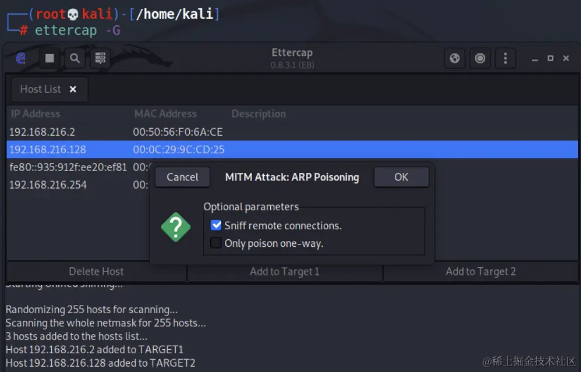Select host 192.168.216.254 row
Screen dimensions: 581x372
click(78, 185)
